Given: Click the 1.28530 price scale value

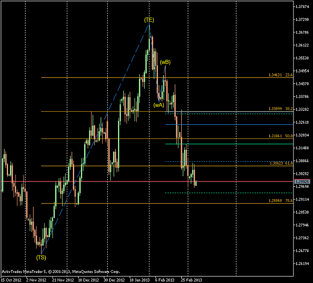Looking at the screenshot, I should tap(302, 212).
